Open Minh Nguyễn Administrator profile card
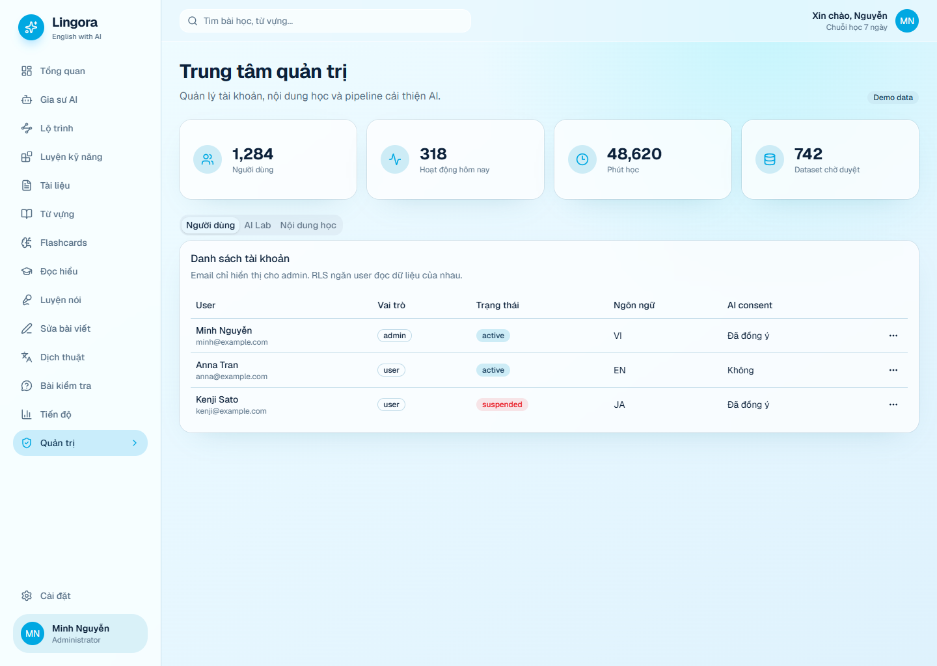This screenshot has height=666, width=937. tap(80, 633)
